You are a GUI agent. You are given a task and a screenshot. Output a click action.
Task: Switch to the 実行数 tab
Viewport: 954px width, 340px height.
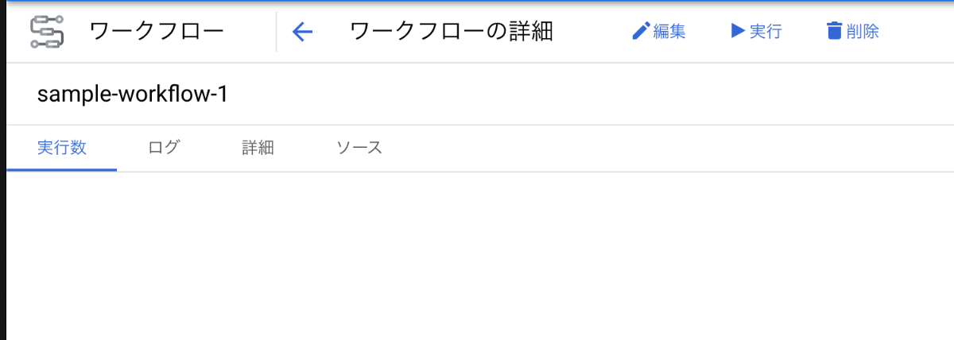click(x=62, y=148)
